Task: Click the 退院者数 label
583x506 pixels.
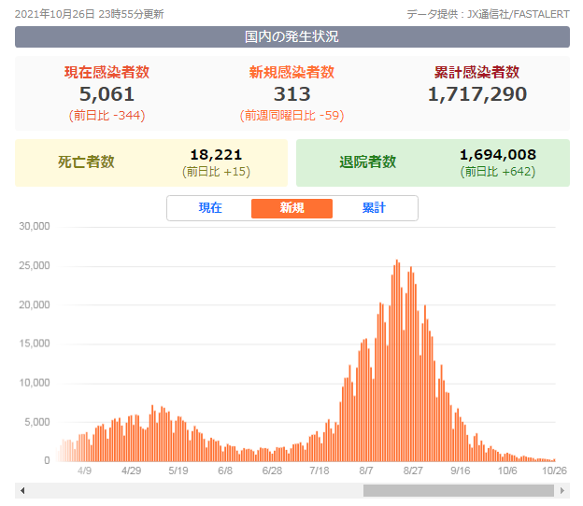Action: (368, 162)
